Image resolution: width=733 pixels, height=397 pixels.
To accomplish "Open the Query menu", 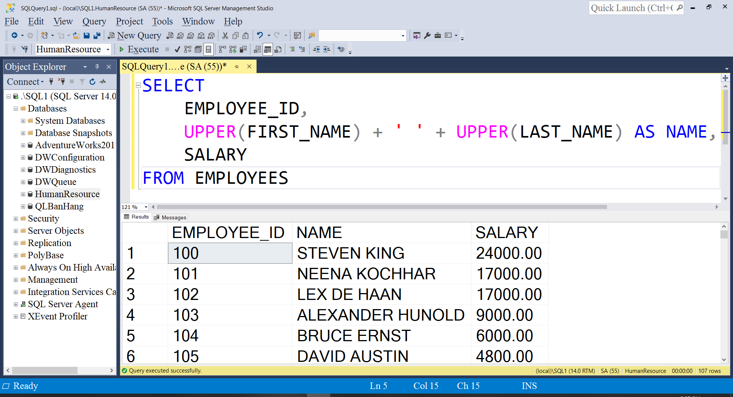I will (x=94, y=21).
